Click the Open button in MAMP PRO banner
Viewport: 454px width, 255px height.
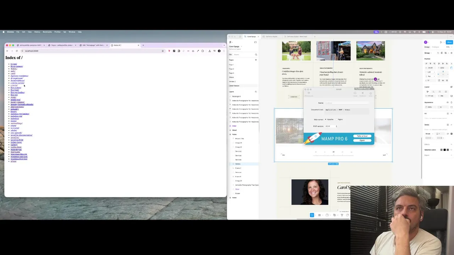(362, 141)
